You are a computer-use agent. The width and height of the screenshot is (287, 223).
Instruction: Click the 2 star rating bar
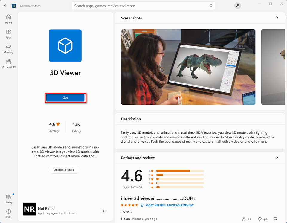pyautogui.click(x=180, y=183)
